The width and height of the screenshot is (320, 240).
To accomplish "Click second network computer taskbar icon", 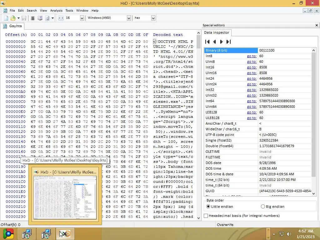I will [x=46, y=234].
